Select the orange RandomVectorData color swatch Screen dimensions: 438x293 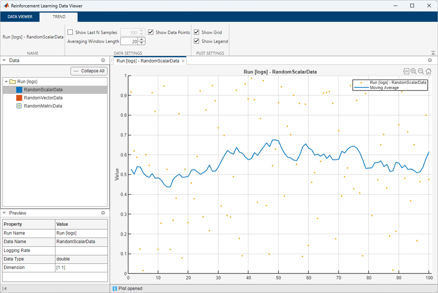pos(19,98)
